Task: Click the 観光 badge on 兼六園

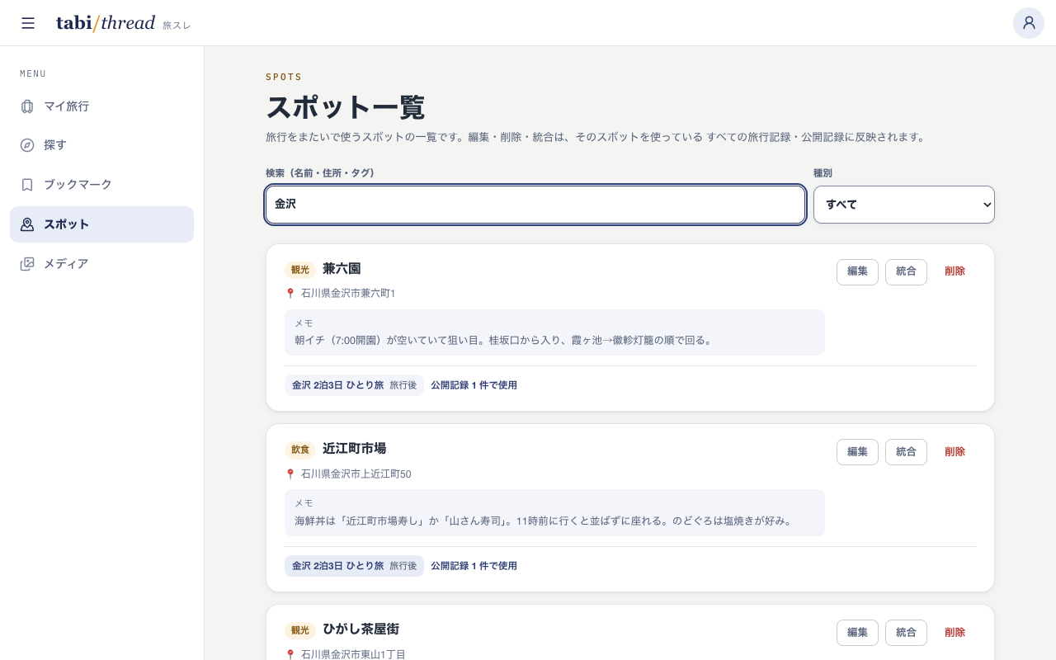Action: pos(300,270)
